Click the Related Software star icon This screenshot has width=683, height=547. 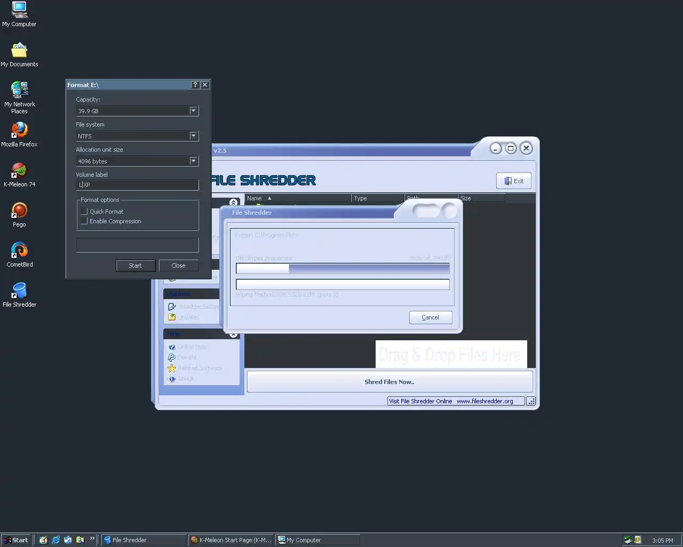[x=172, y=368]
